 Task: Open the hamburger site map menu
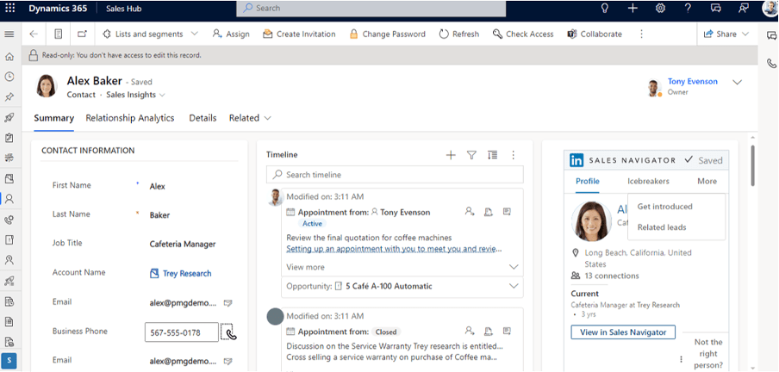[x=9, y=34]
